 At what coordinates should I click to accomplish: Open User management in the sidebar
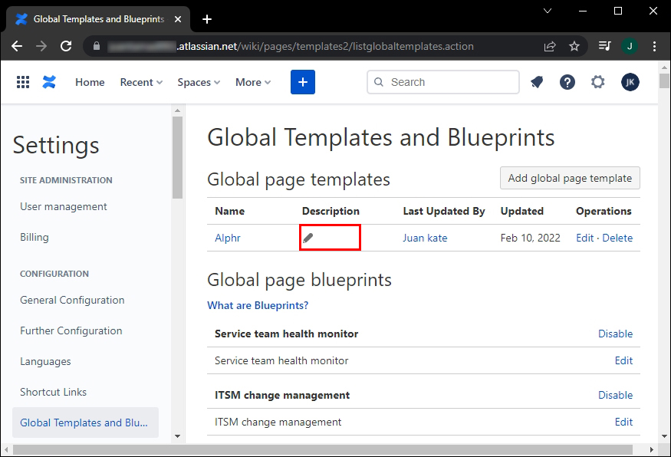pyautogui.click(x=64, y=206)
